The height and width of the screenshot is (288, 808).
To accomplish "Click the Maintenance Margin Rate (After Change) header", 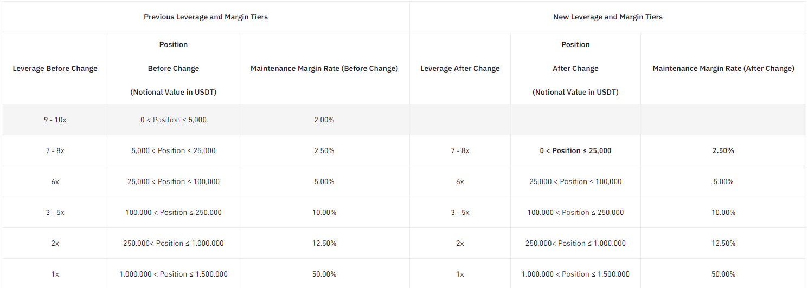I will tap(723, 68).
